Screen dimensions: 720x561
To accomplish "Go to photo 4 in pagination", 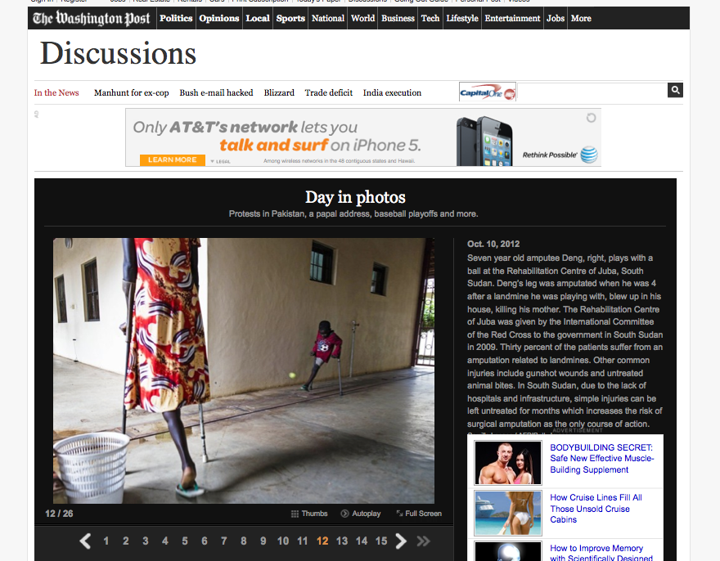I will [x=165, y=541].
